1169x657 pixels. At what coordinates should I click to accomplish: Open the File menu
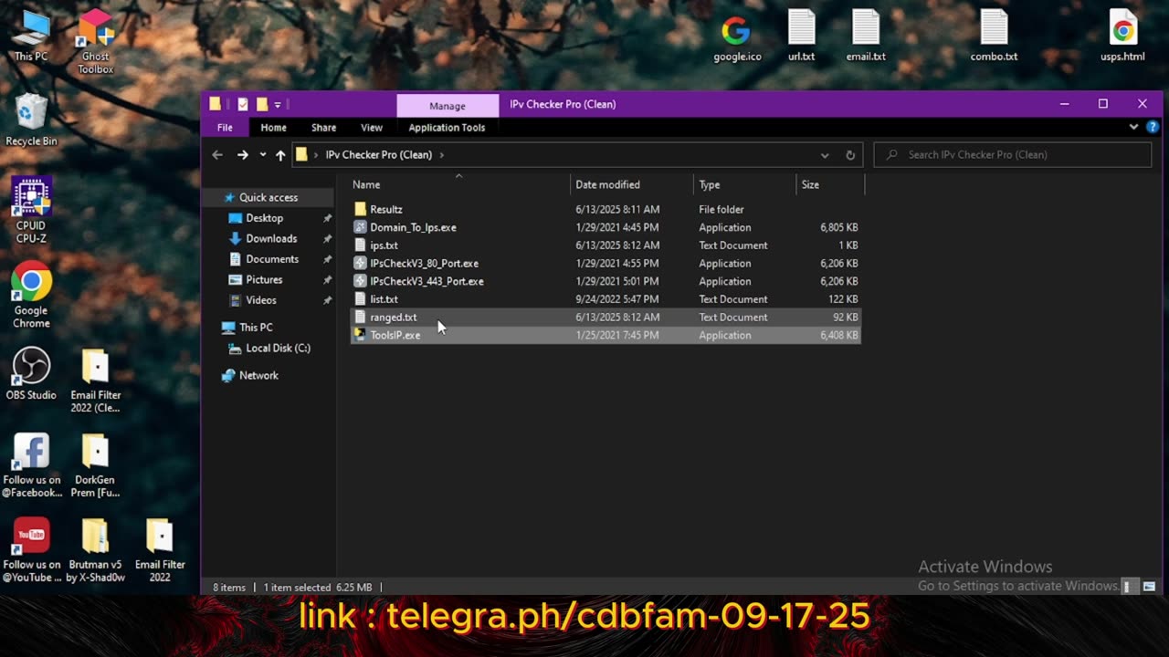[x=225, y=128]
